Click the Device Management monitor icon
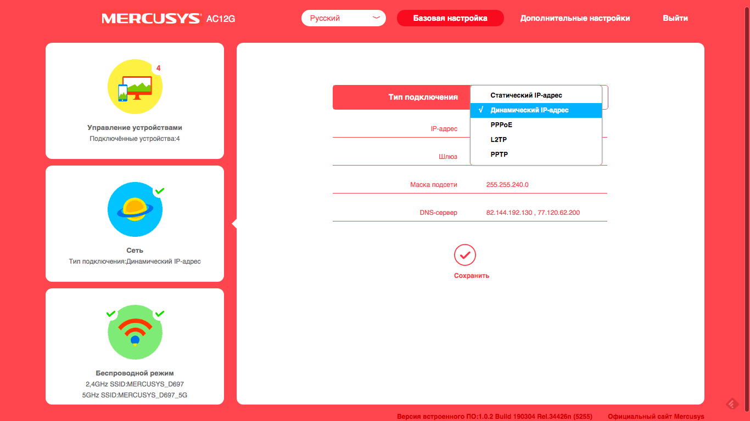Image resolution: width=750 pixels, height=421 pixels. click(135, 87)
